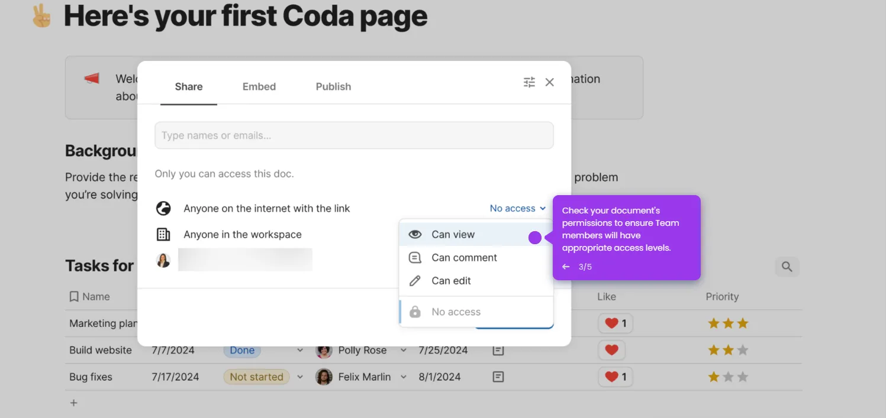
Task: Click the user avatar in share list
Action: coord(163,260)
